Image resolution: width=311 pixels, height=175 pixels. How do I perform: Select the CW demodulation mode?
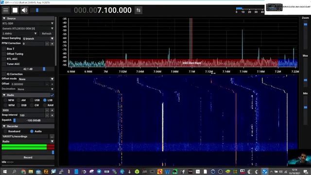click(32, 105)
